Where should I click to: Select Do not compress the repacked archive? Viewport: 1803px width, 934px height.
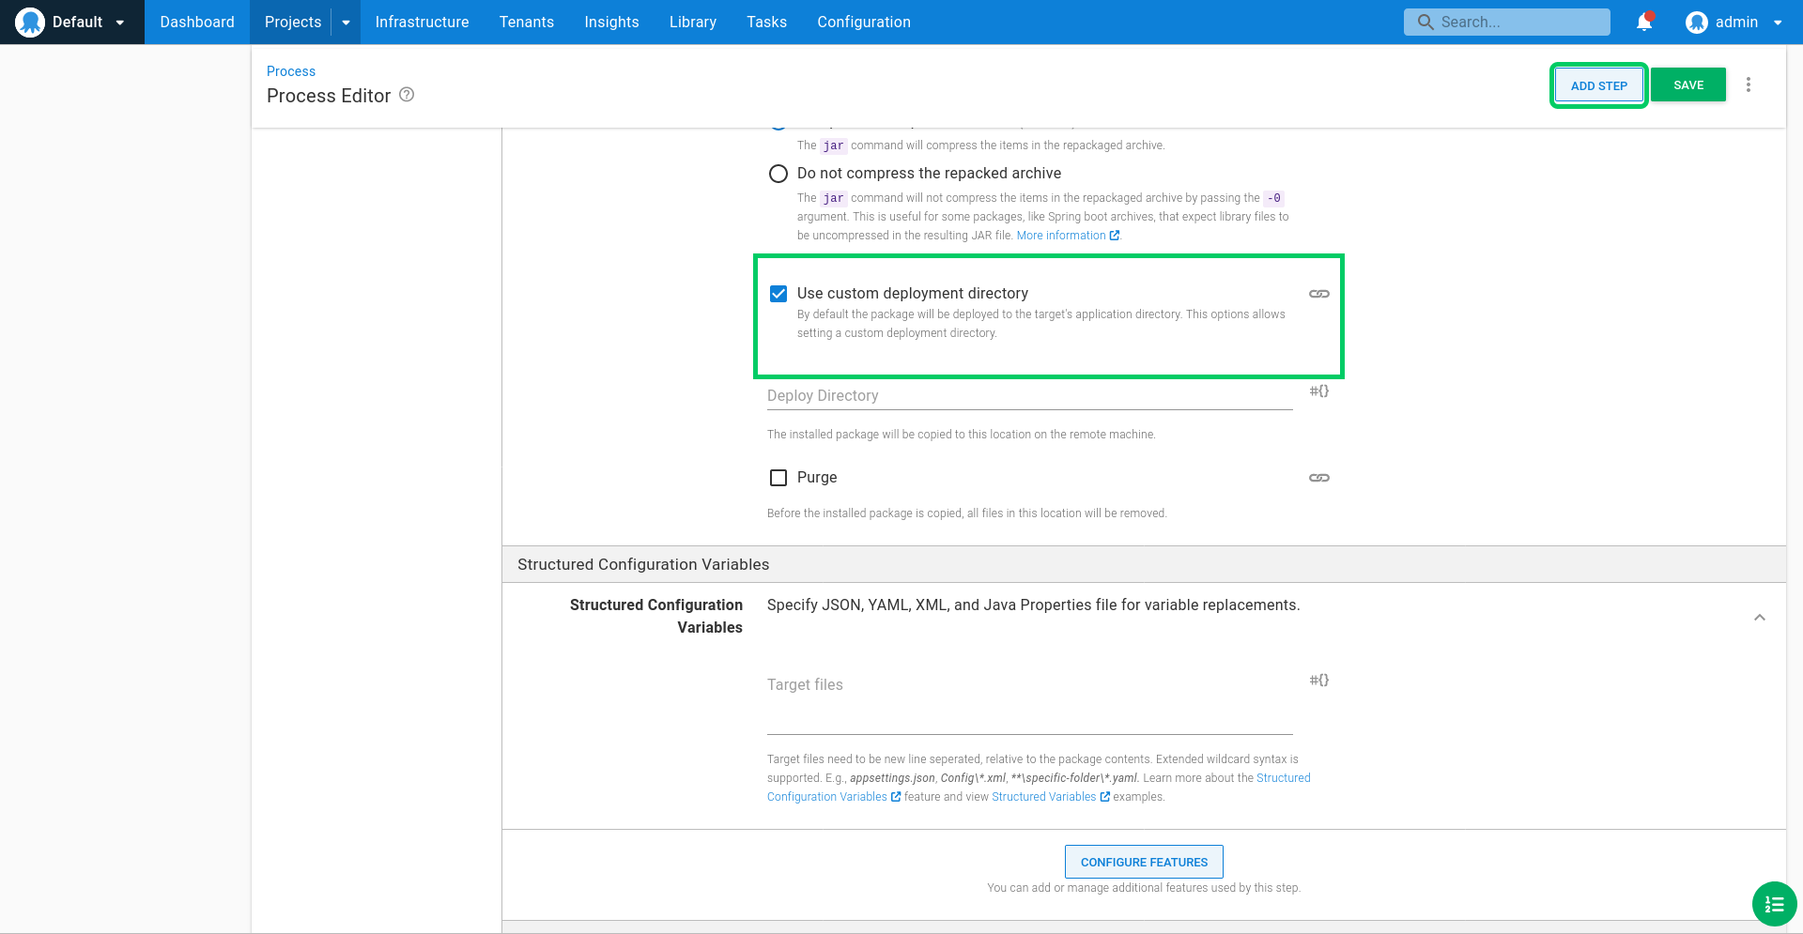(778, 174)
